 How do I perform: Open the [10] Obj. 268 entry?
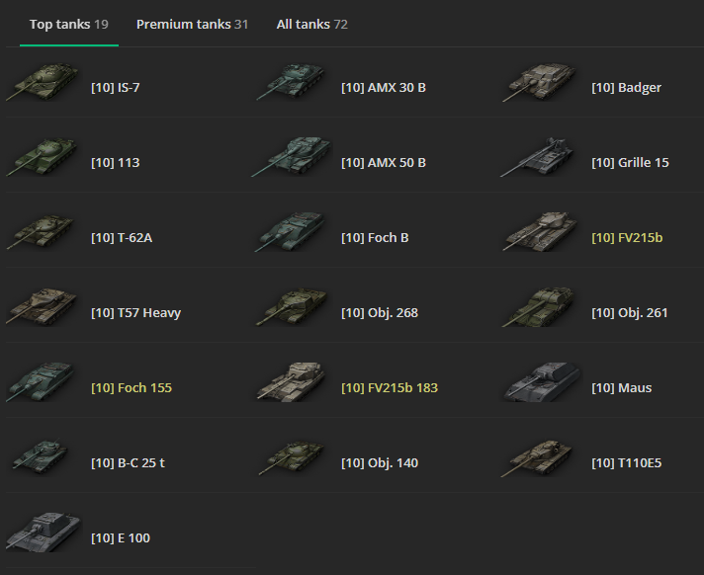coord(380,312)
